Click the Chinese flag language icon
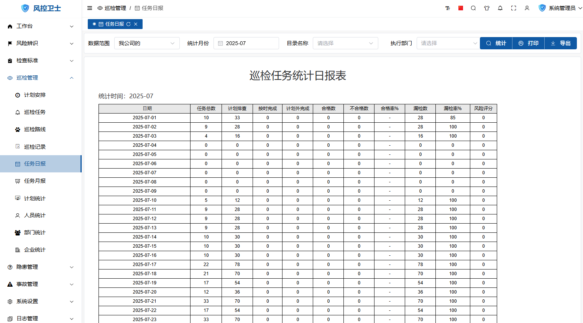Screen dimensions: 583x323 pos(461,8)
